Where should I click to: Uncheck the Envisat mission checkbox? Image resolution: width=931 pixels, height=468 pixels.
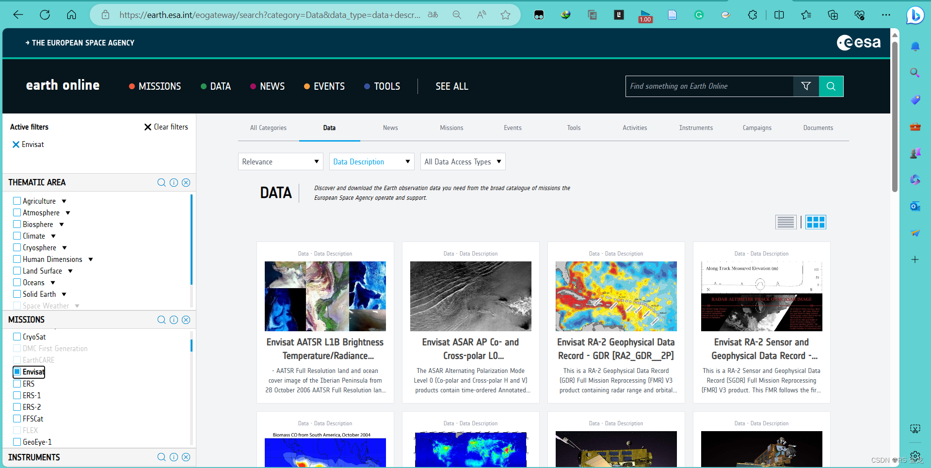point(17,371)
